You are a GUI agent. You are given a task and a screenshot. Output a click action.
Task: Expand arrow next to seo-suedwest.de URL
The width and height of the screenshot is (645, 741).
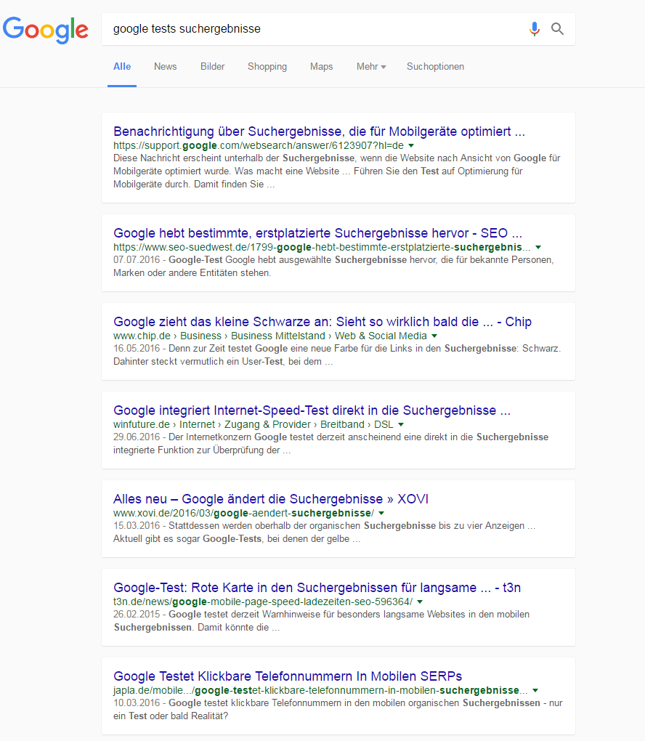tap(538, 247)
